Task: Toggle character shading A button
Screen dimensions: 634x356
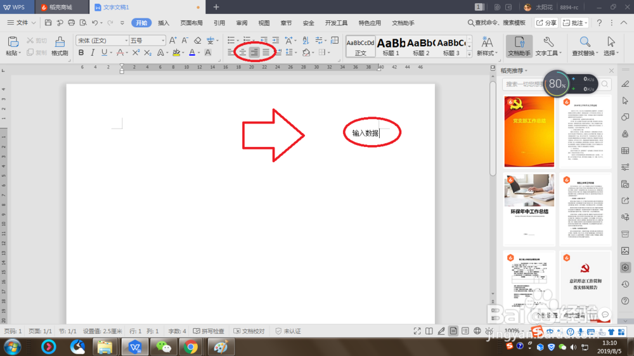Action: [x=208, y=53]
